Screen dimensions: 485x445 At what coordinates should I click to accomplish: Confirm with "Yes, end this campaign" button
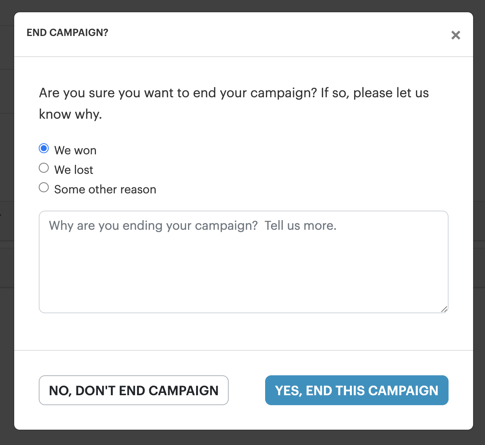356,390
